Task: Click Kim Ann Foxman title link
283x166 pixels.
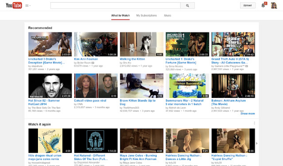Action: coord(86,59)
